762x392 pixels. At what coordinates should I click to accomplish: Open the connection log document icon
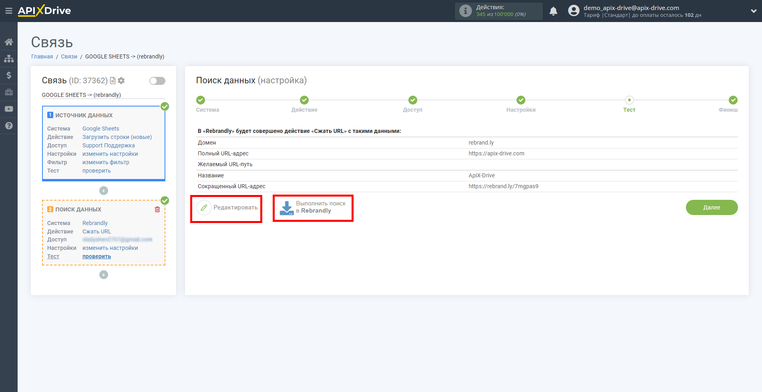coord(113,81)
